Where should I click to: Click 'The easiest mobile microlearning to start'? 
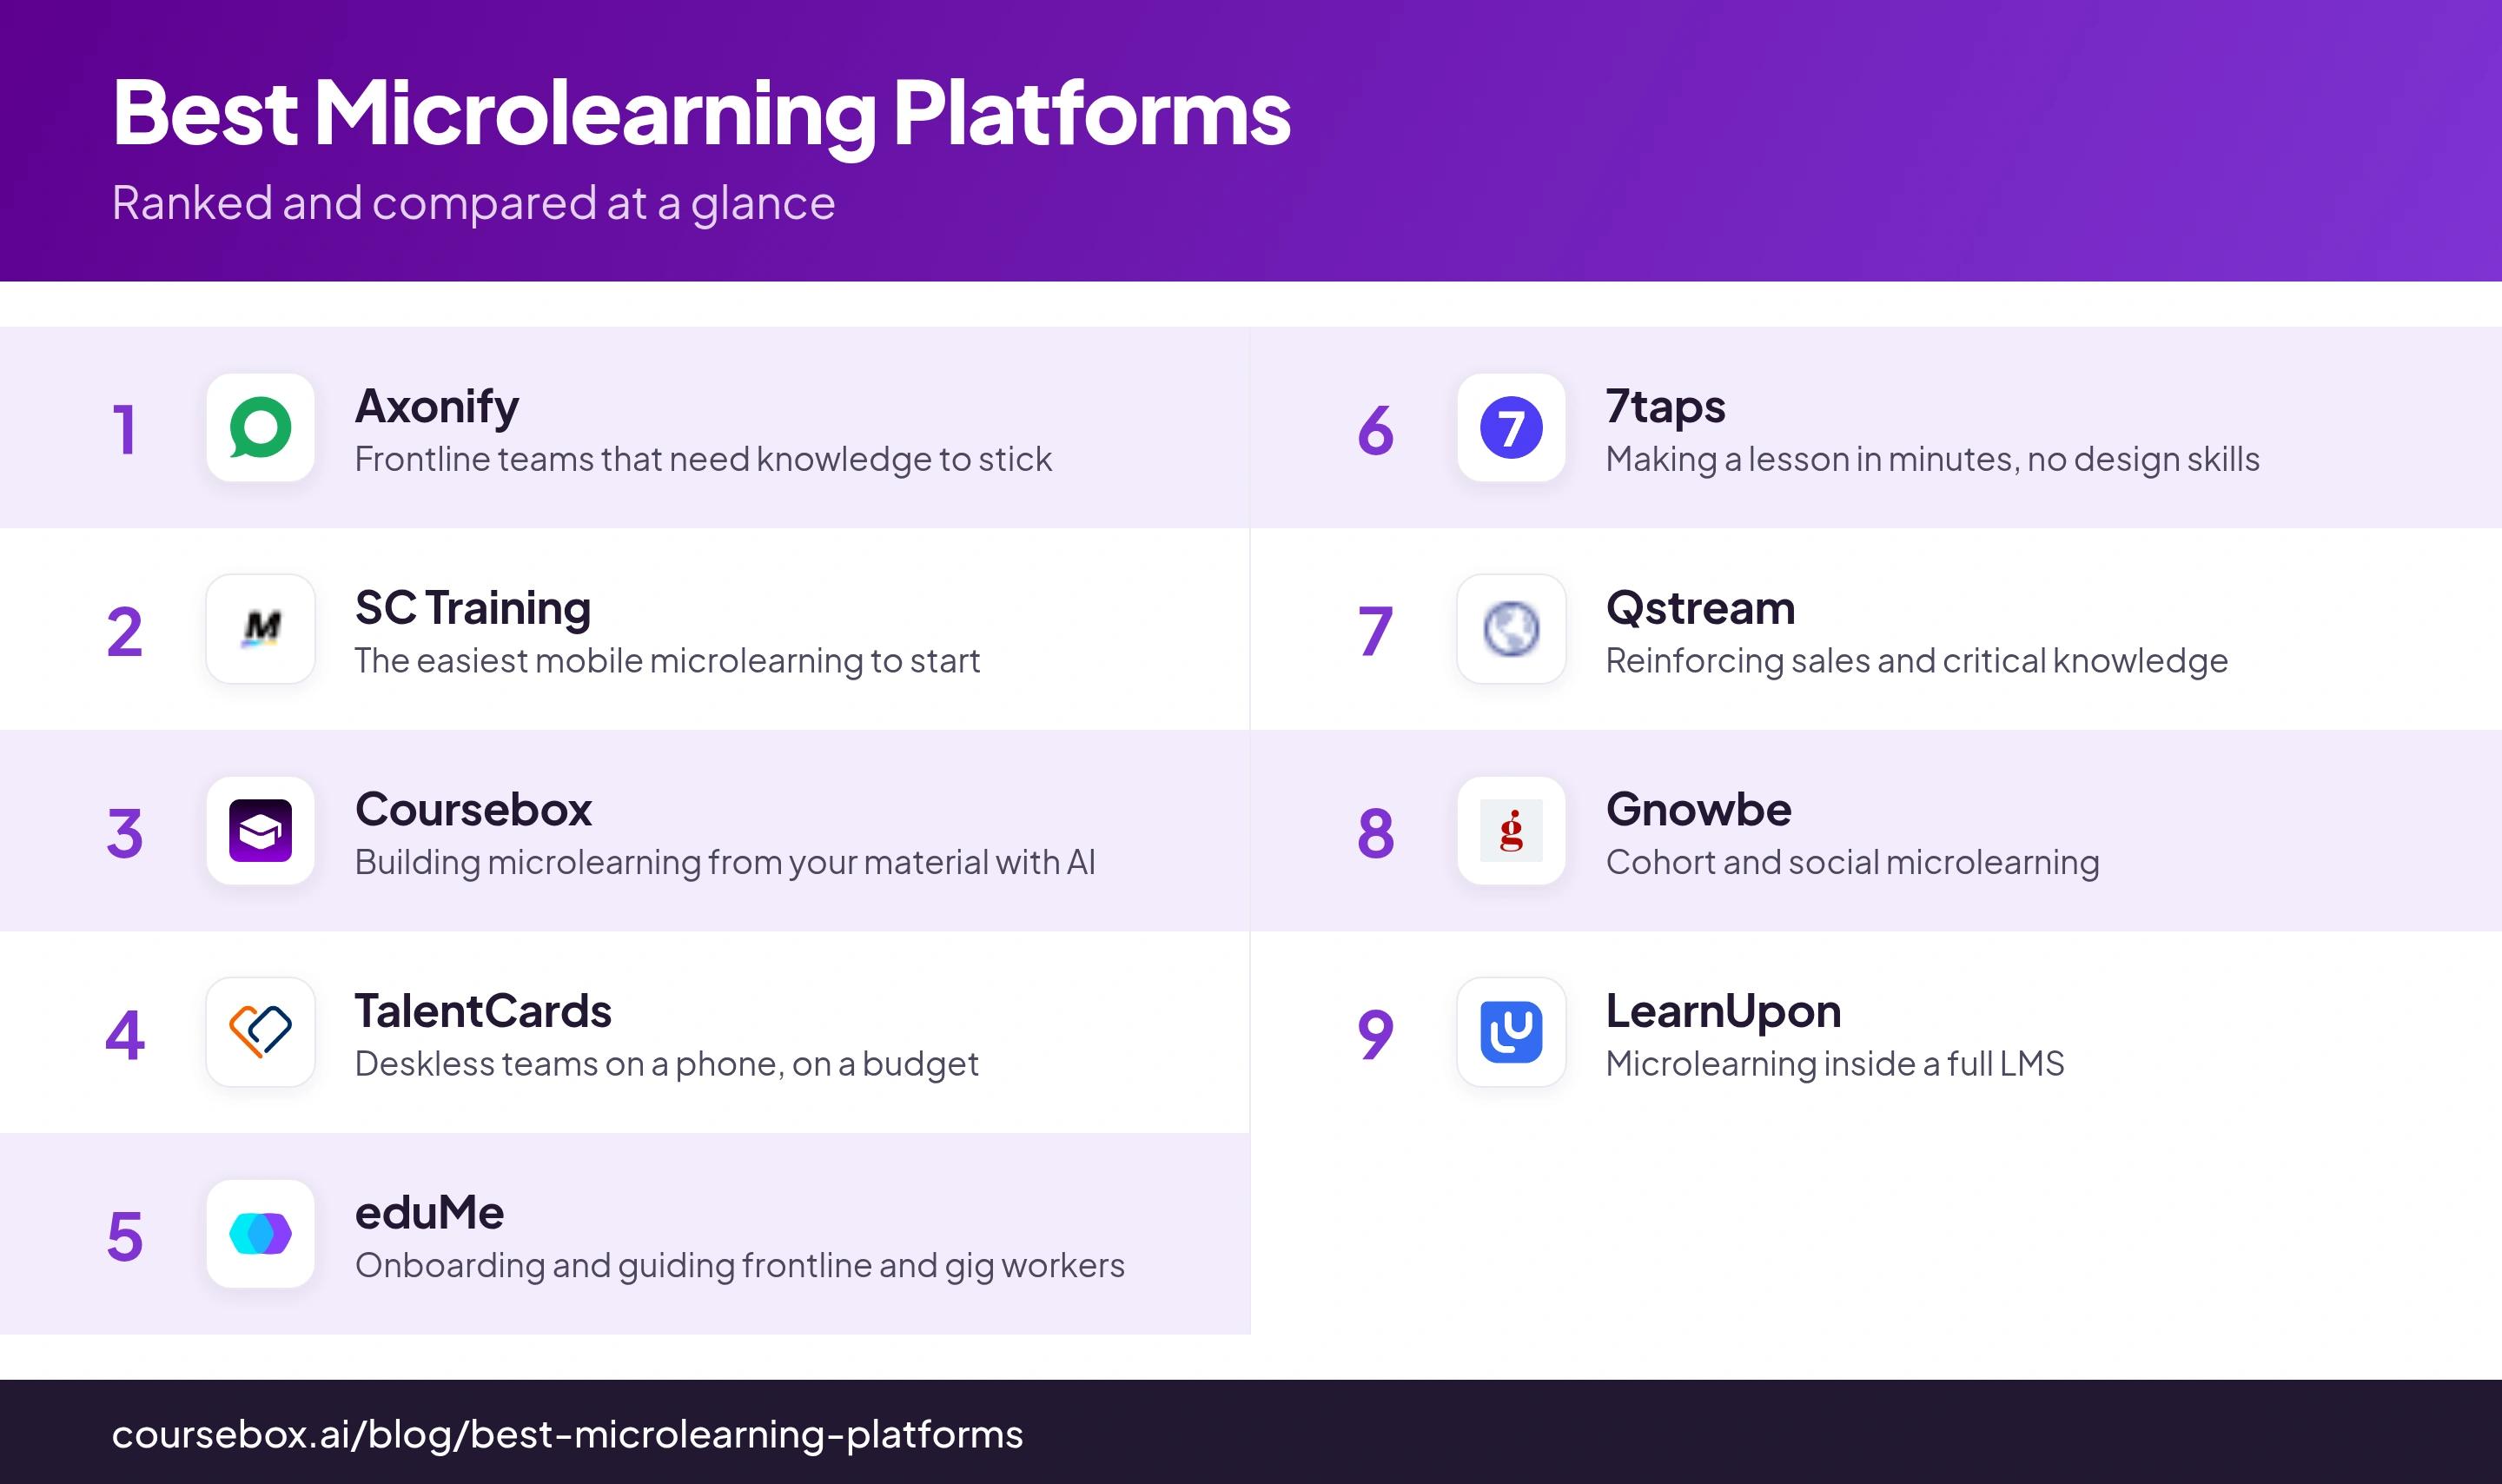(x=666, y=661)
